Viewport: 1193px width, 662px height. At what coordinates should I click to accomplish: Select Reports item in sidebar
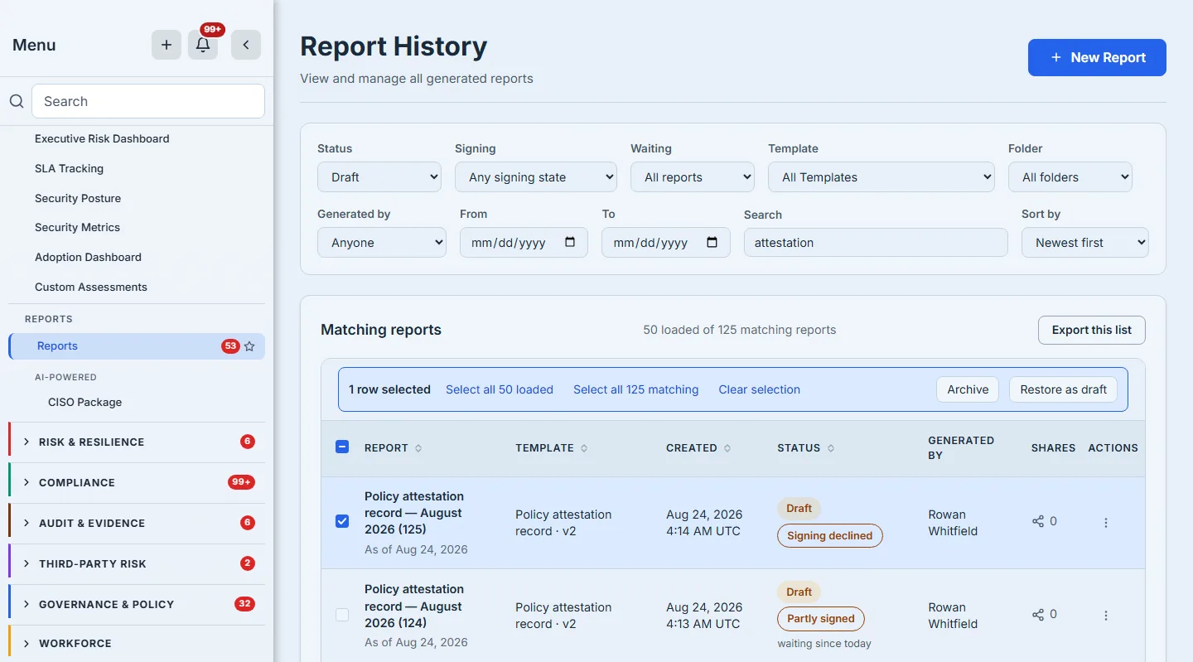(x=137, y=346)
